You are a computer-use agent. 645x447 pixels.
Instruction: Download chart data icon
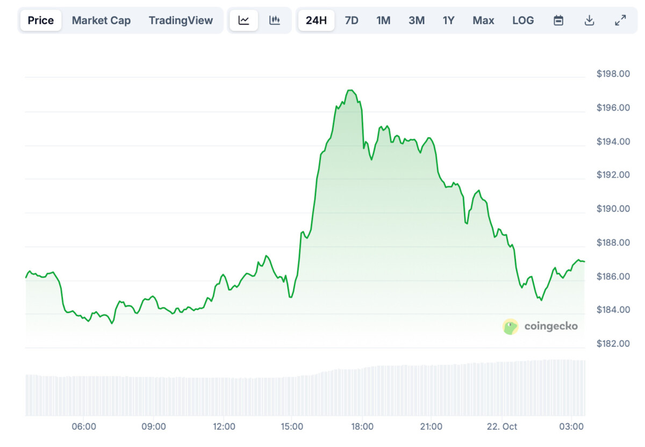click(589, 20)
